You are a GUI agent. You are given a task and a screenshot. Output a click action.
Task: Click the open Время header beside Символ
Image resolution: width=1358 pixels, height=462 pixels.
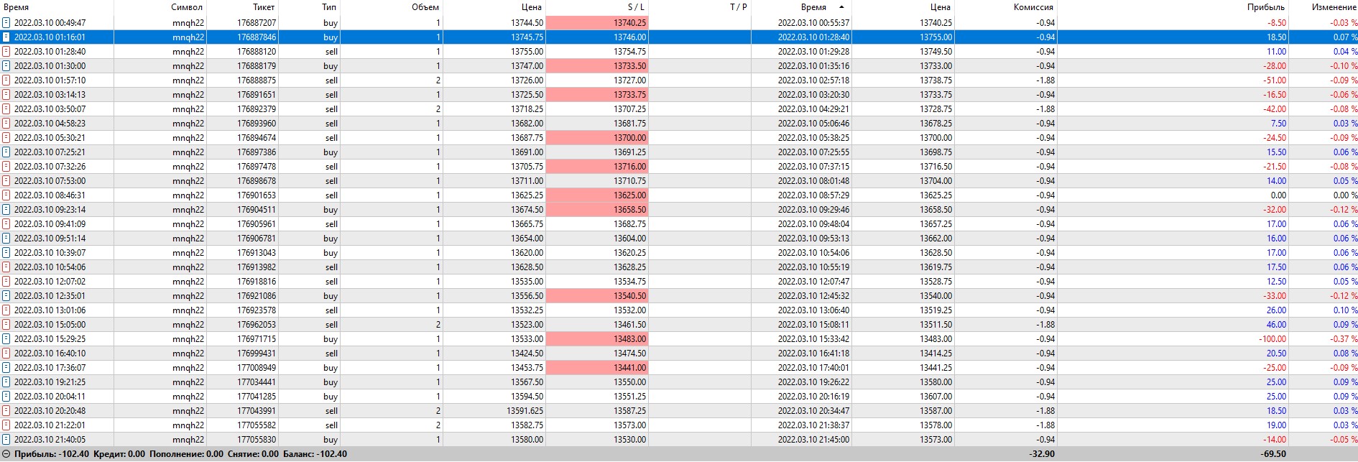pyautogui.click(x=17, y=7)
